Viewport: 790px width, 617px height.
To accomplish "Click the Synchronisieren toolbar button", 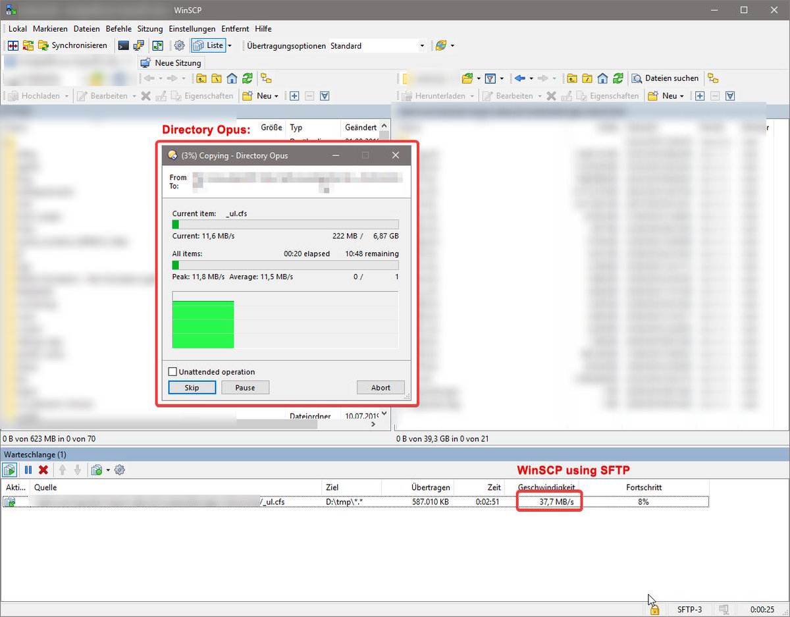I will coord(73,45).
